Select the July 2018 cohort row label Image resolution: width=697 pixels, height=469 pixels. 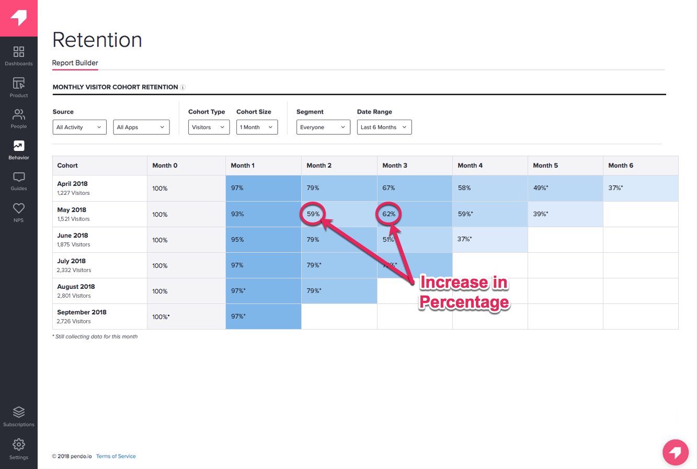pyautogui.click(x=71, y=261)
